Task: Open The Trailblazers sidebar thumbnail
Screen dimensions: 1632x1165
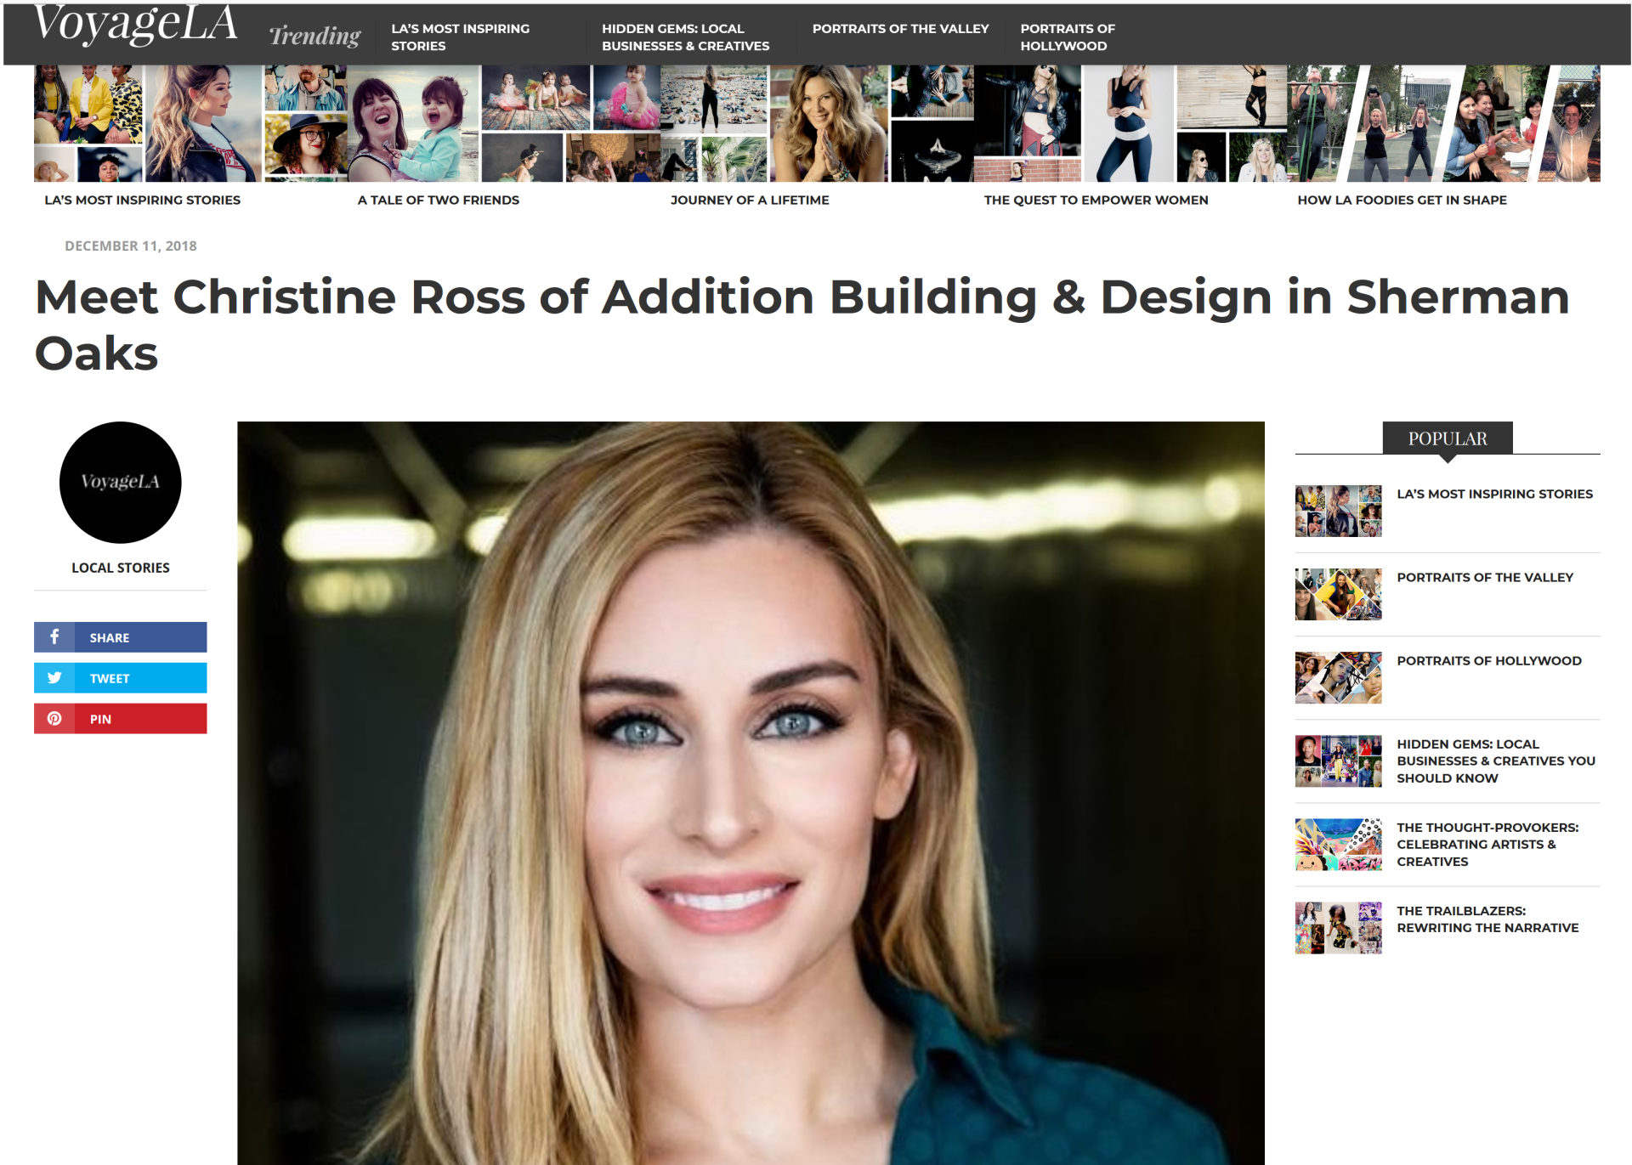Action: 1338,927
